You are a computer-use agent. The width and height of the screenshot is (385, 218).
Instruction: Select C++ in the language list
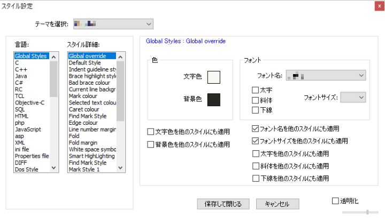point(22,69)
